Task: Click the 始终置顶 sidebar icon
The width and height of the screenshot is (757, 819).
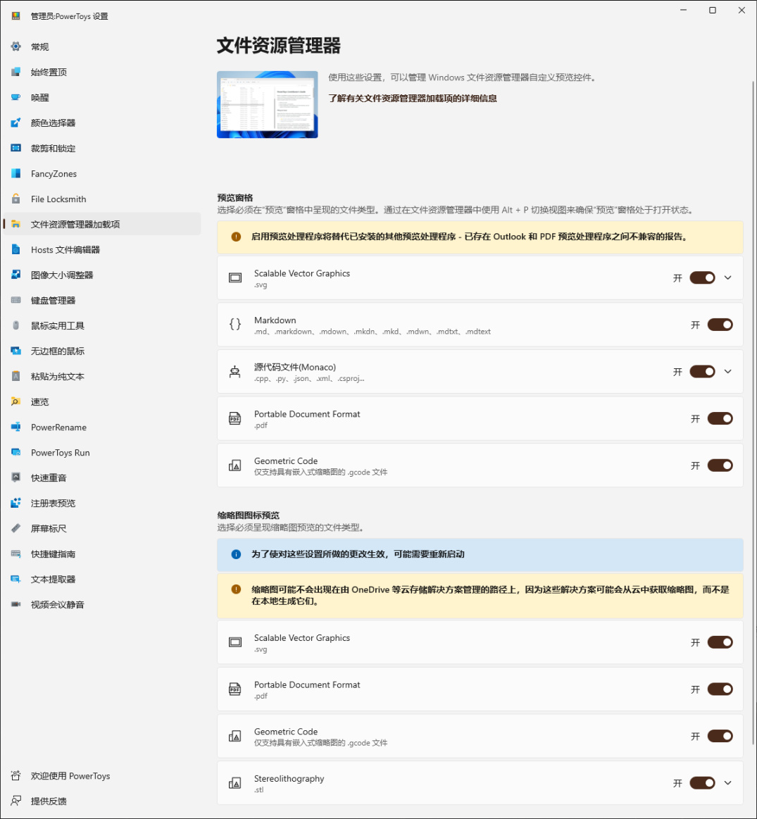Action: tap(15, 72)
